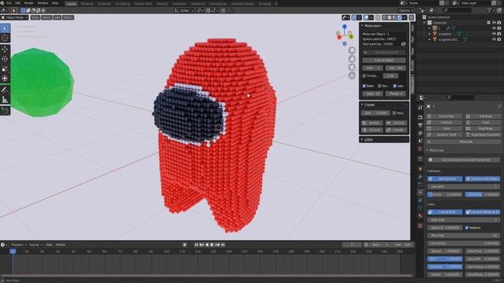Click the zoom viewport button
The height and width of the screenshot is (283, 504).
coord(352,50)
